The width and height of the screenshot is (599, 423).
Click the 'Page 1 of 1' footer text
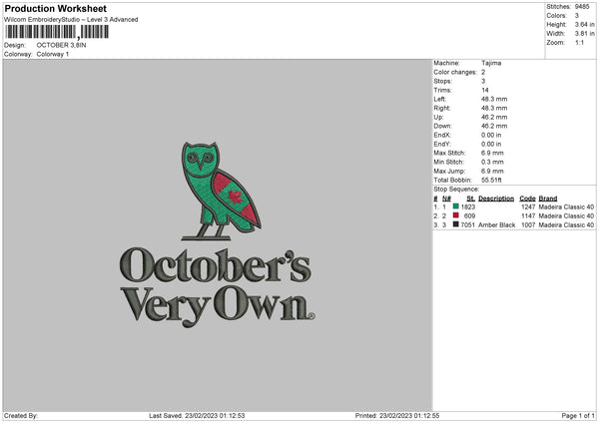578,416
